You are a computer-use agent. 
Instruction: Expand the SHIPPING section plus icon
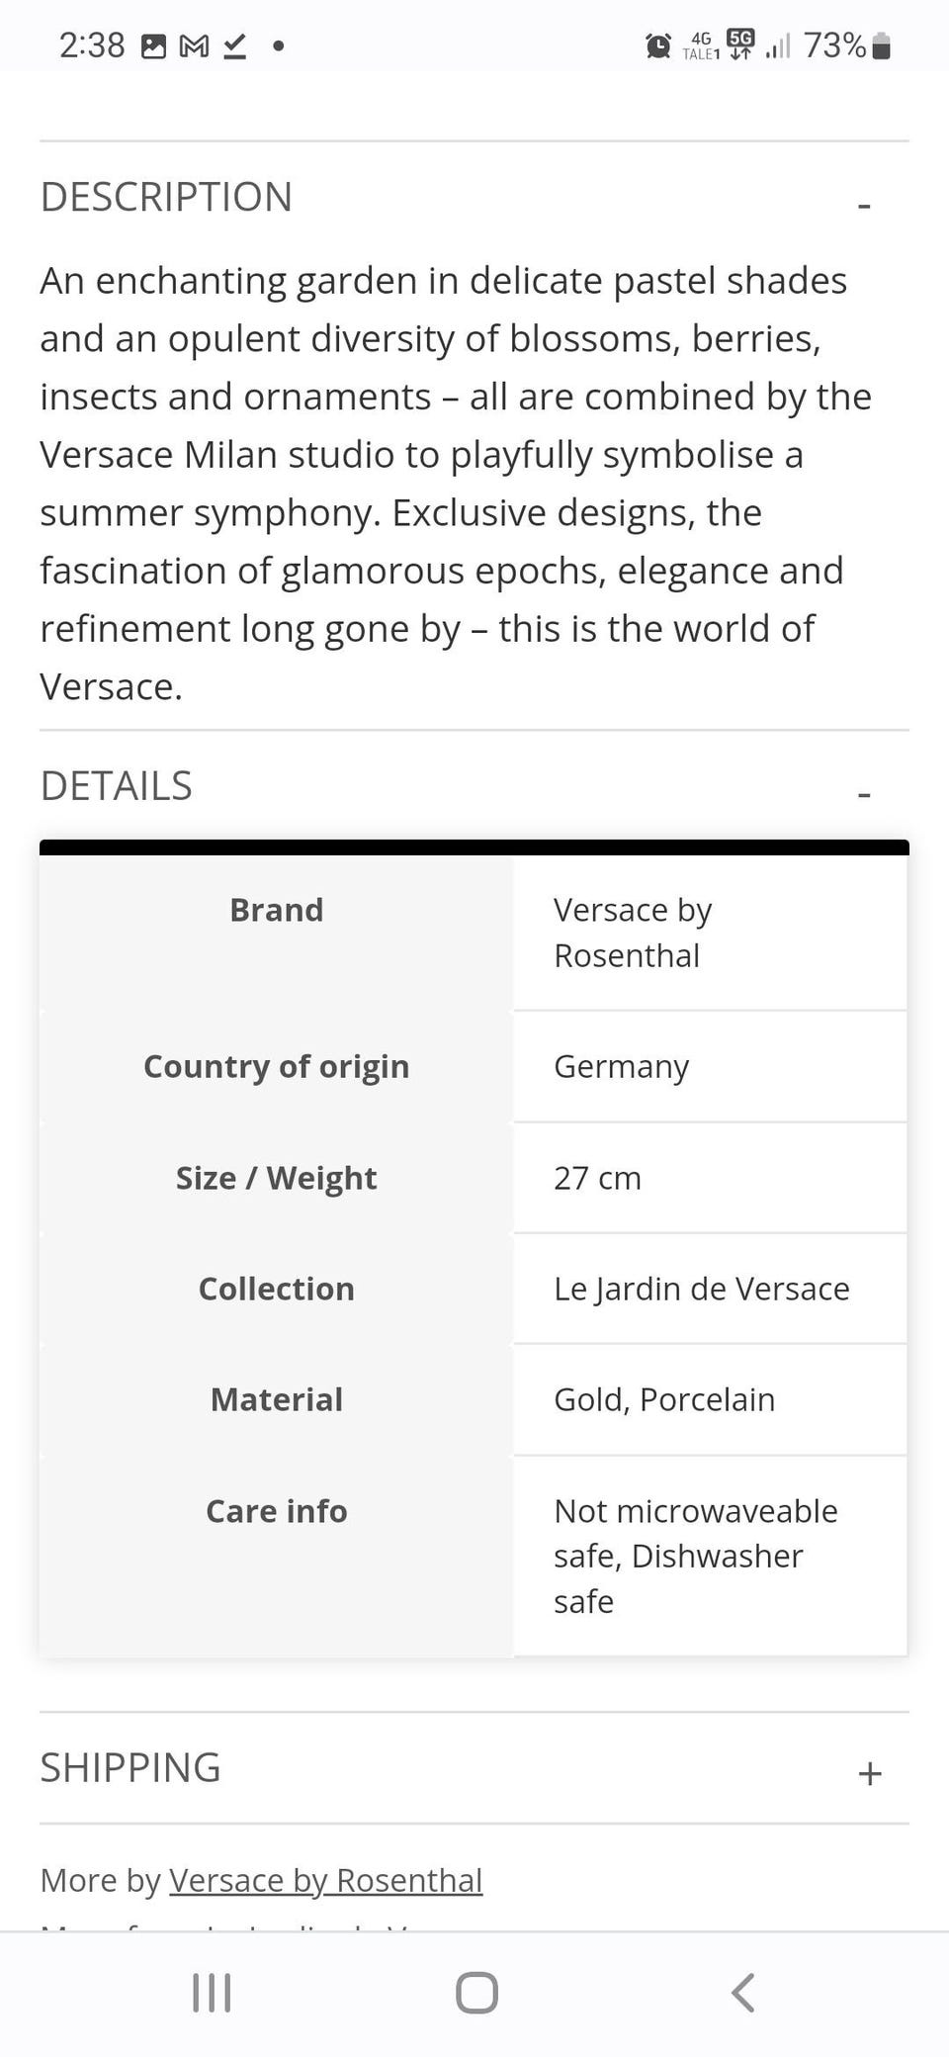869,1773
